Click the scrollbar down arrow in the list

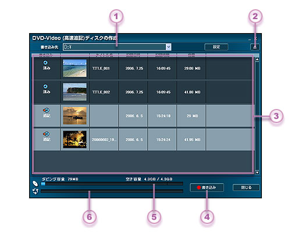pyautogui.click(x=257, y=172)
